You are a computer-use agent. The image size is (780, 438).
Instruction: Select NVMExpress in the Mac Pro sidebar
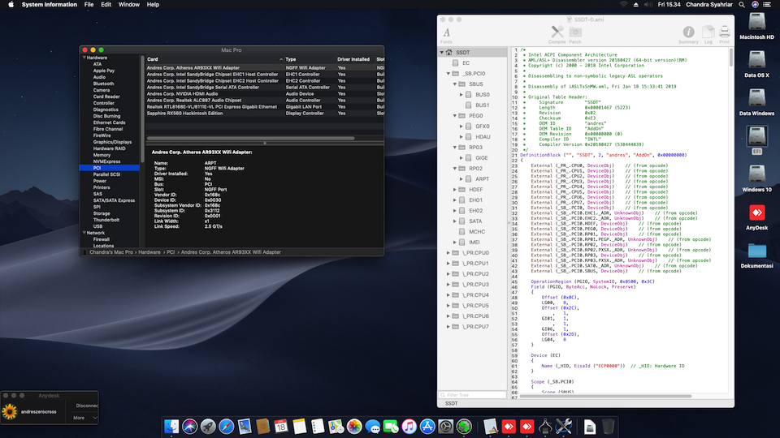pyautogui.click(x=106, y=161)
